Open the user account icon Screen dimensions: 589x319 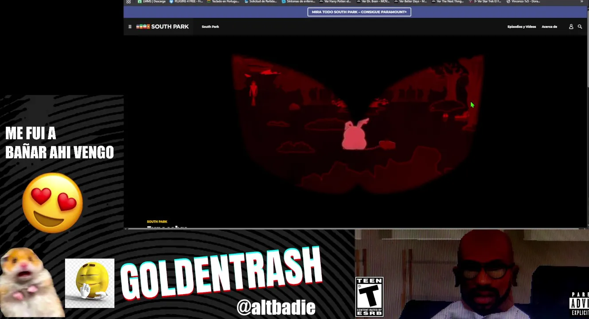click(x=571, y=27)
